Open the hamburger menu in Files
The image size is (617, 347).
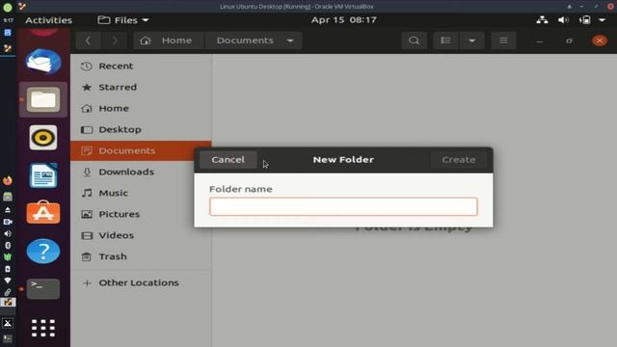tap(503, 40)
